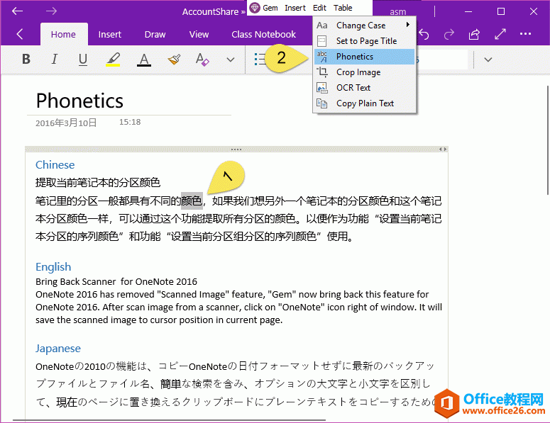Open the Gem Table menu
Screen dimensions: 550x423
(343, 8)
